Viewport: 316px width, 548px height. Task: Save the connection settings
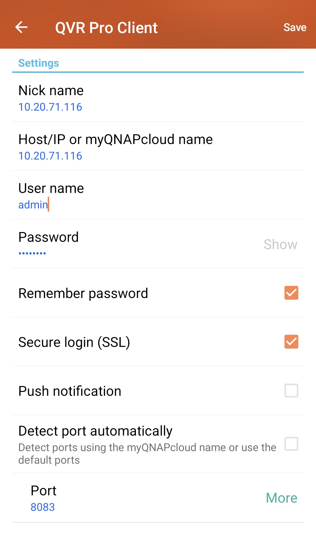[295, 28]
